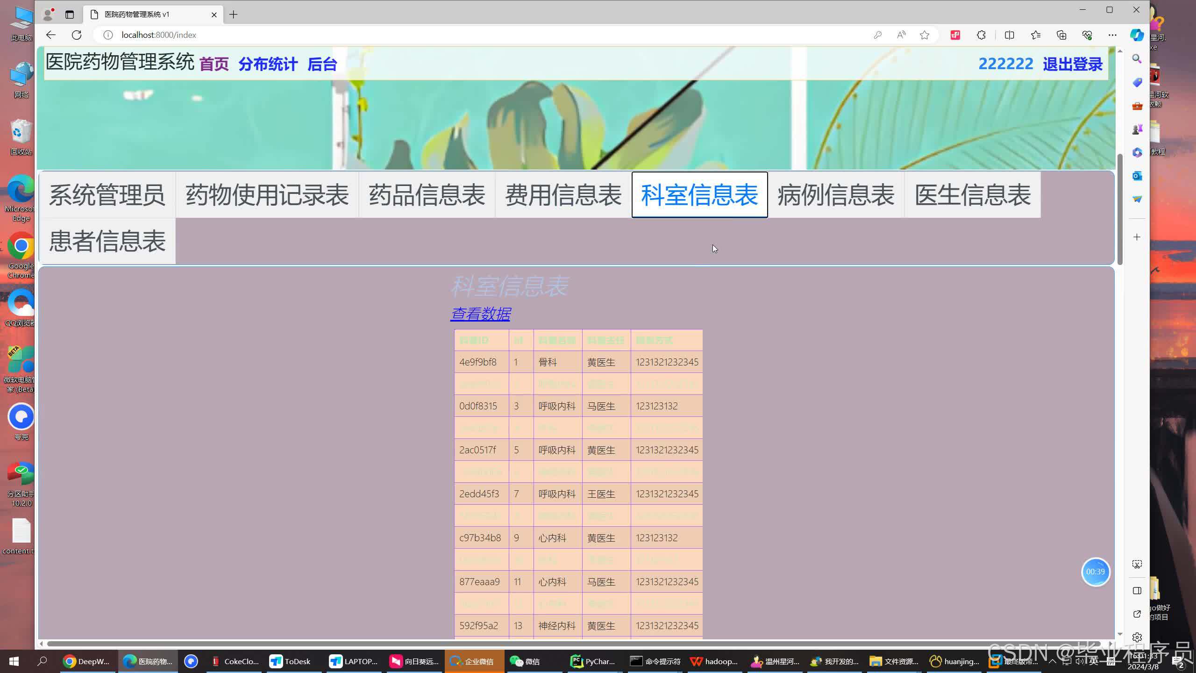Select the 患者信息表 tab

click(107, 241)
